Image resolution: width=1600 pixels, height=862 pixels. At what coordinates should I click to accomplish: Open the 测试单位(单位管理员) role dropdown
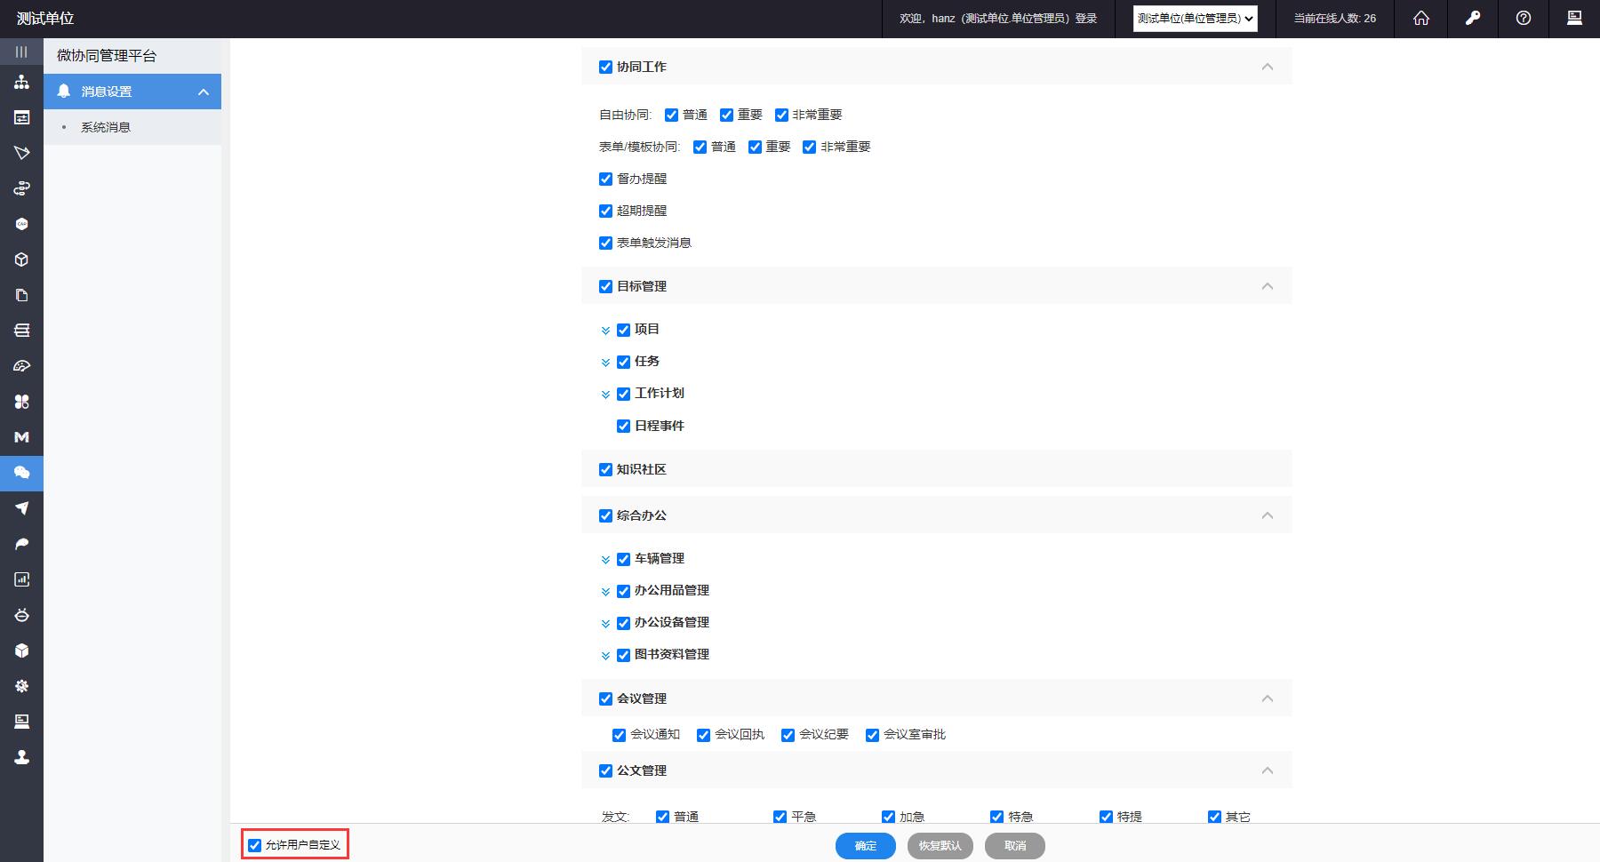point(1196,18)
